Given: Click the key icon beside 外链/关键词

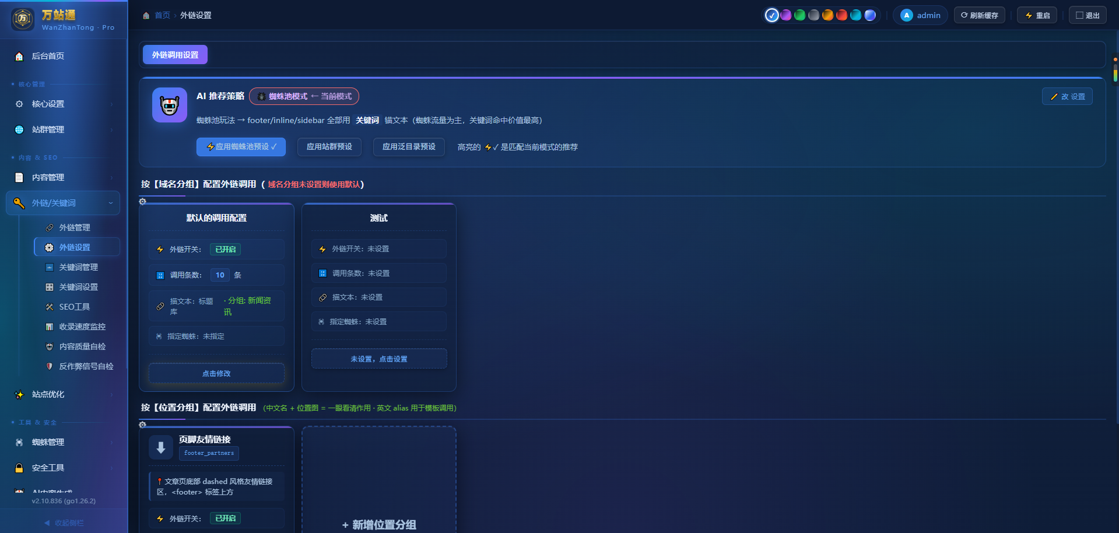Looking at the screenshot, I should (19, 203).
